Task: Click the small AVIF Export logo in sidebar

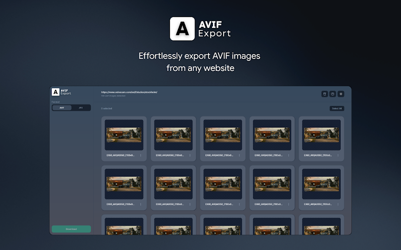Action: (61, 92)
